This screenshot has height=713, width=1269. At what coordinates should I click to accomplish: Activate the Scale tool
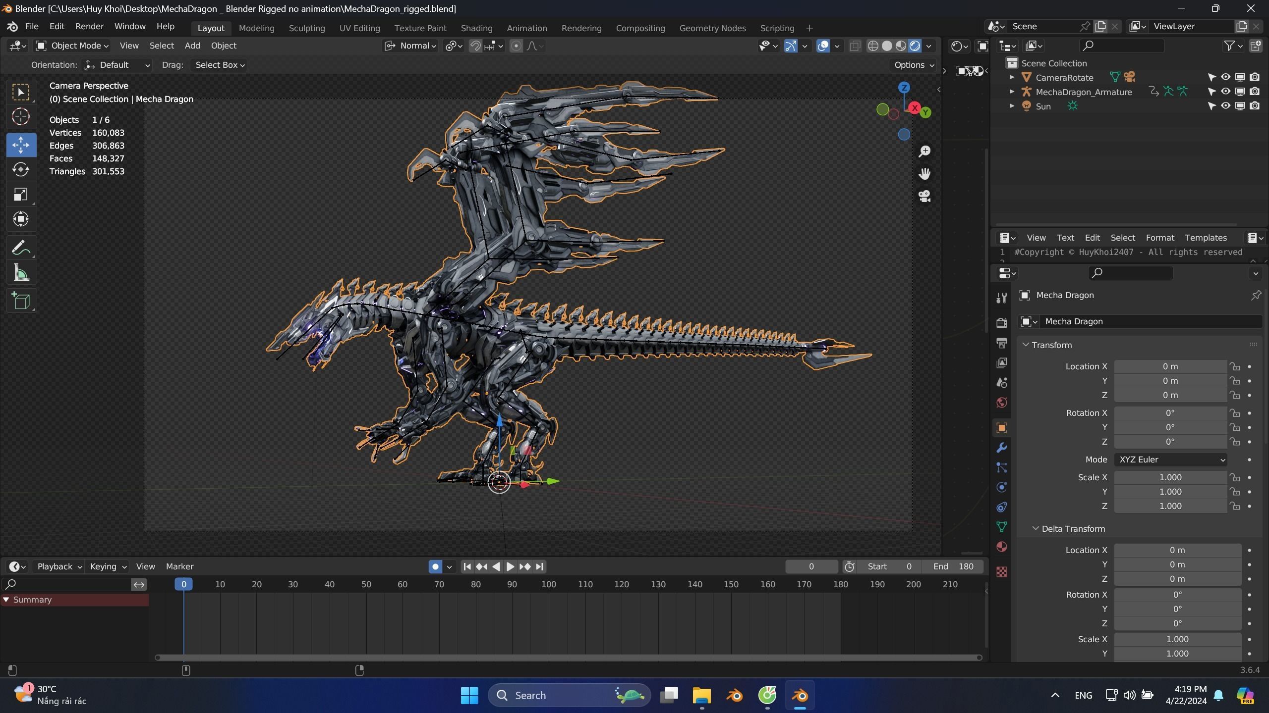21,195
